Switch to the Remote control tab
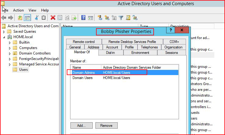Viewport: 225px width, 135px height. [x=84, y=42]
